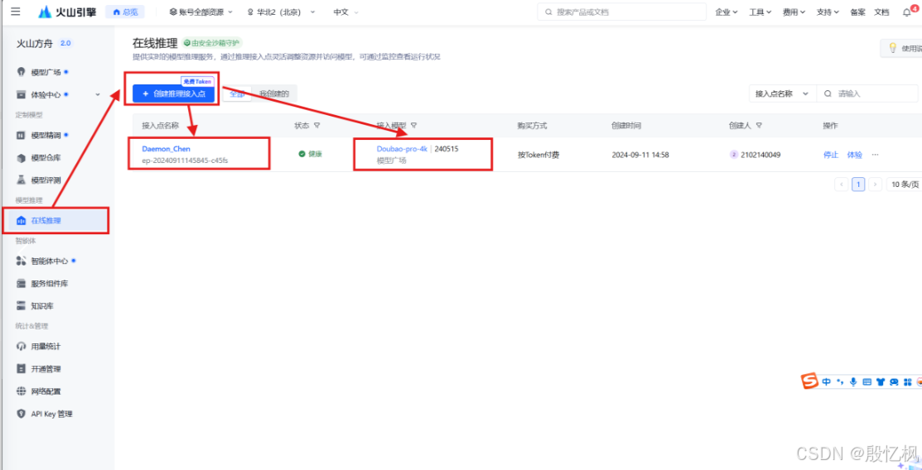Open the 总览 overview button
The image size is (922, 470).
(x=125, y=12)
